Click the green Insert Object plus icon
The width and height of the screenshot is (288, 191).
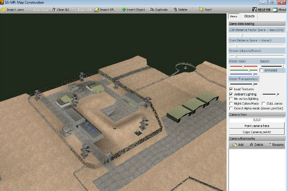(x=124, y=10)
